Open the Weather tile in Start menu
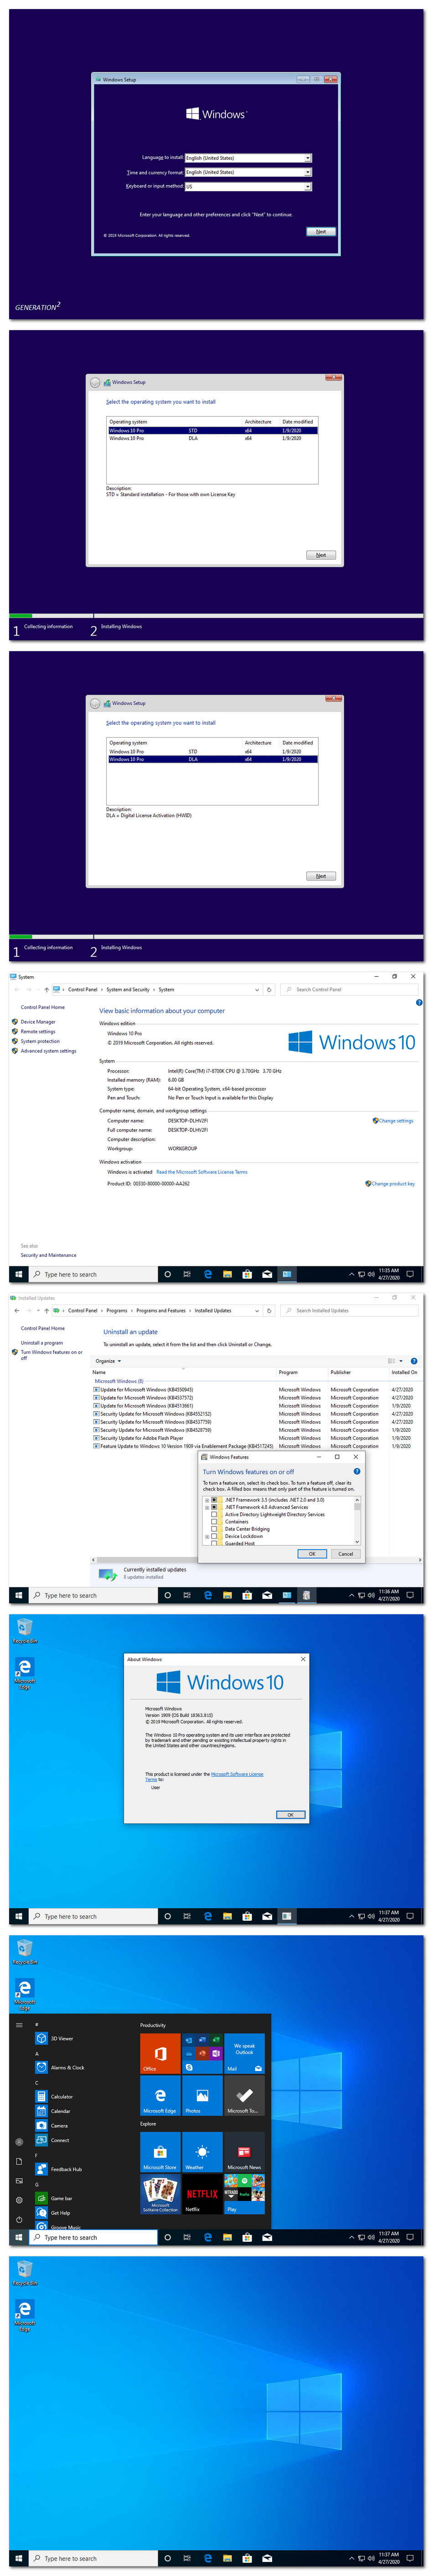This screenshot has height=2576, width=433. (202, 2152)
